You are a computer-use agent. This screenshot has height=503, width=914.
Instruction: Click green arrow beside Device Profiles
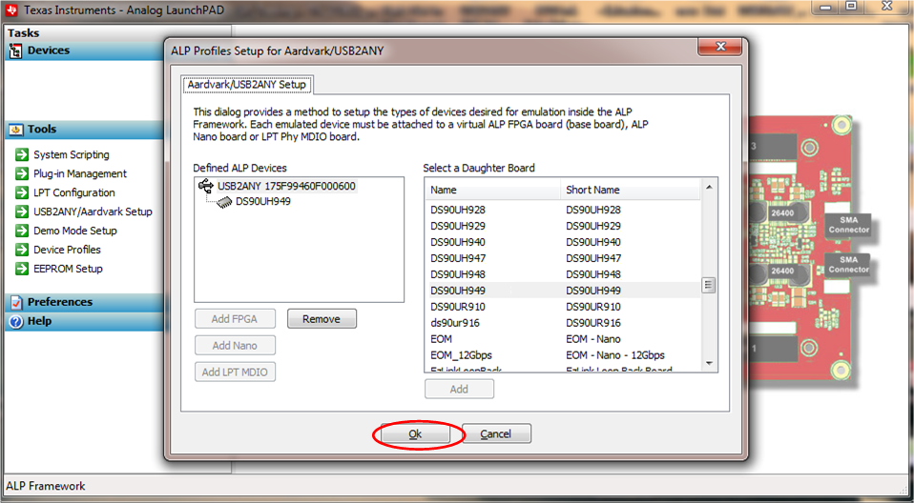click(x=22, y=250)
